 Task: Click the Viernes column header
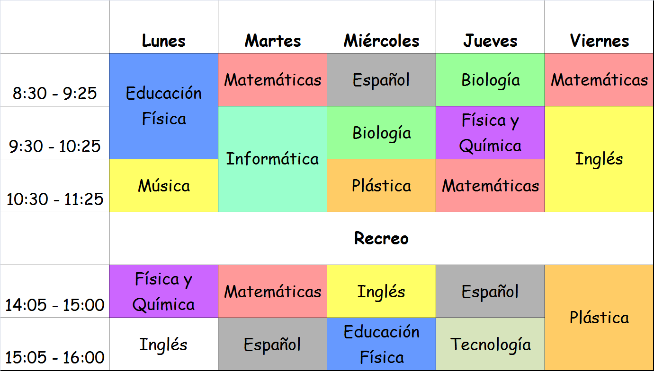tap(600, 41)
